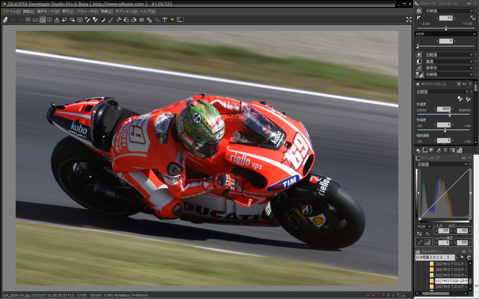Go to previous image with left arrow
Screen dimensions: 479x299
[x=64, y=20]
